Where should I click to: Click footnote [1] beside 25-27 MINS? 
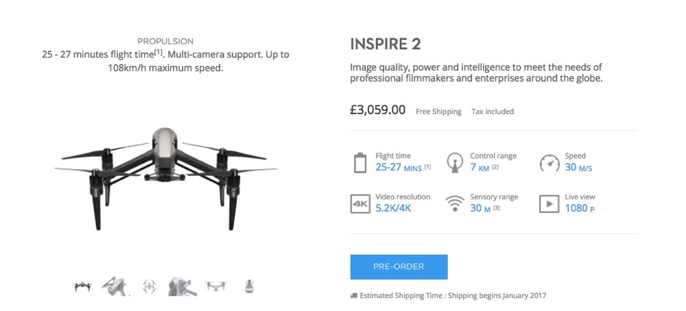tap(427, 168)
